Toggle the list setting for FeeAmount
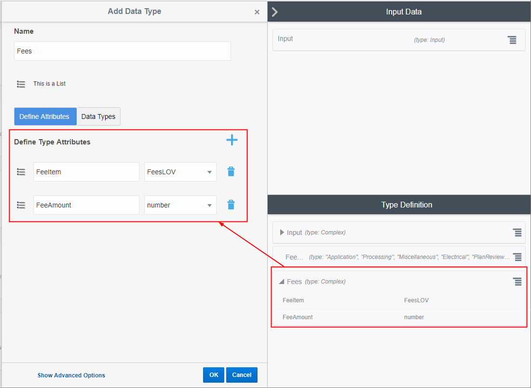This screenshot has height=388, width=531. [x=21, y=205]
